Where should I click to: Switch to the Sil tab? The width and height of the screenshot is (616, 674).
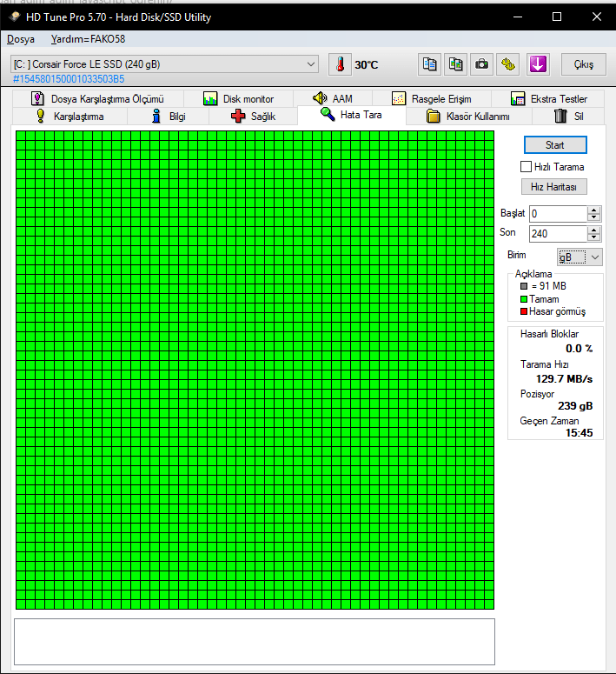tap(568, 117)
